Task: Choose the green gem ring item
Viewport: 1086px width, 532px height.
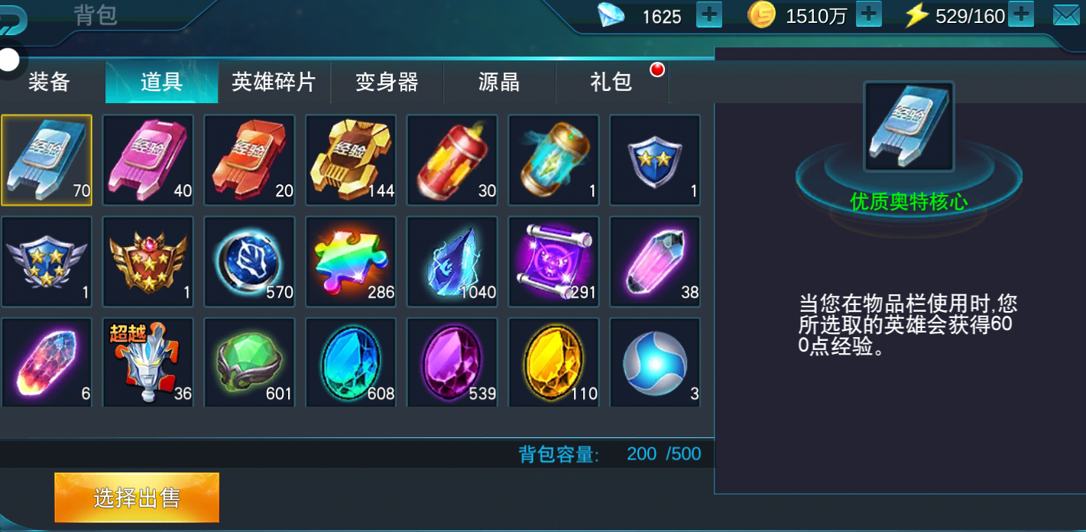Action: [249, 362]
